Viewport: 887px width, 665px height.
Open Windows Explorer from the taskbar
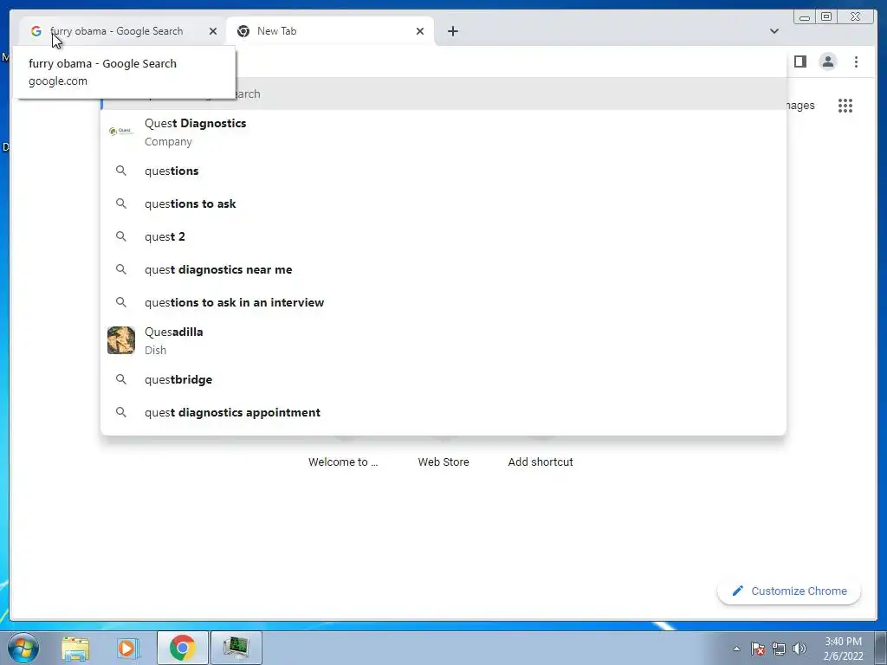[x=75, y=648]
